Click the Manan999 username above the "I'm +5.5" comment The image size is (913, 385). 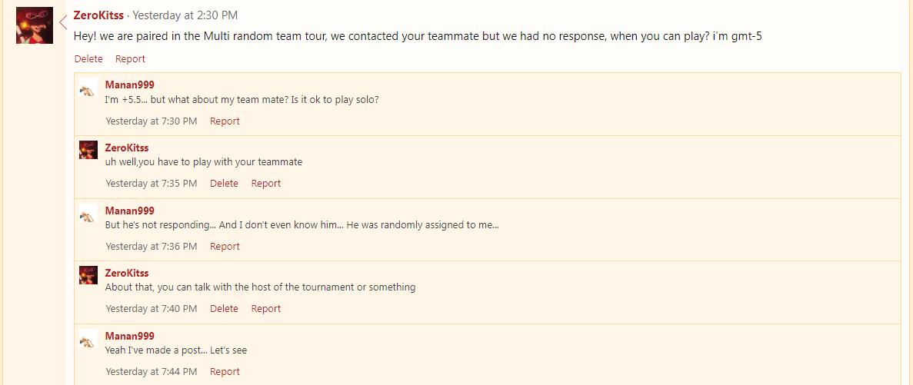point(129,85)
